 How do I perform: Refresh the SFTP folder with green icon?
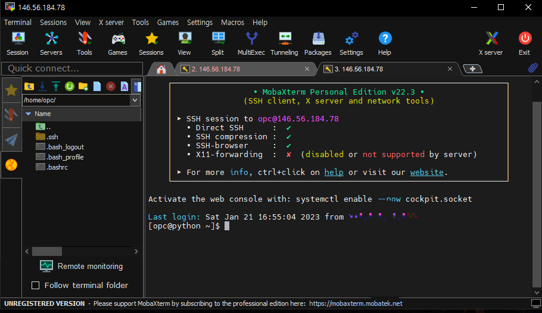[70, 86]
